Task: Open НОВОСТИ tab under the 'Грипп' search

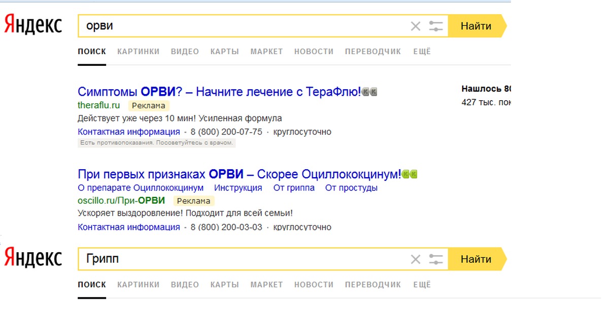Action: (314, 285)
